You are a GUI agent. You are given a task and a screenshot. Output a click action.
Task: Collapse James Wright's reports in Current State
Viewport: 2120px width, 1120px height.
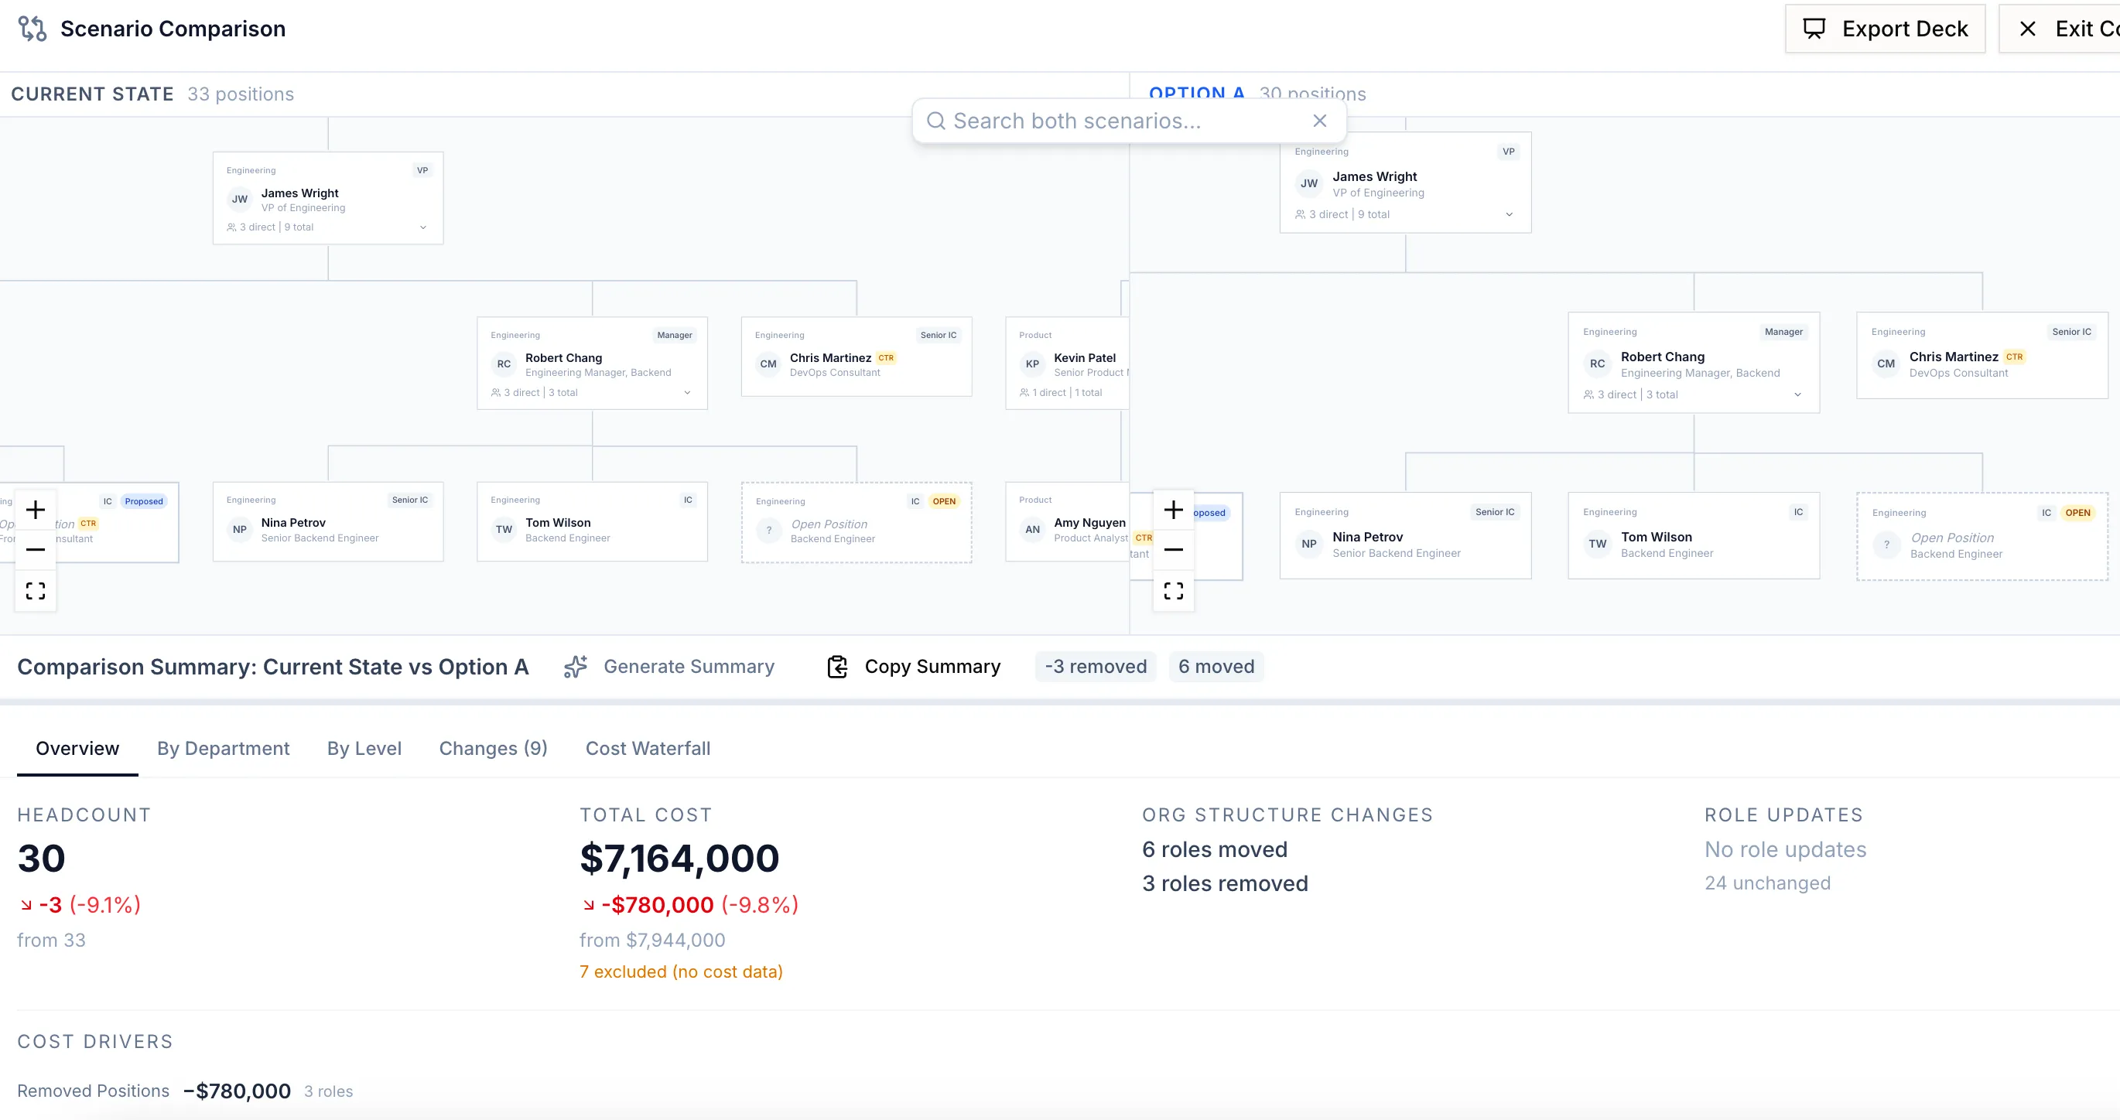[423, 227]
